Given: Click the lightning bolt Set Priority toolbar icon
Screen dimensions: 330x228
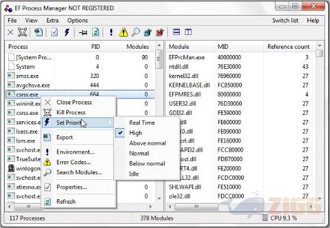Looking at the screenshot, I should 67,32.
